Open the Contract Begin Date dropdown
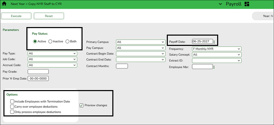 [x=140, y=54]
